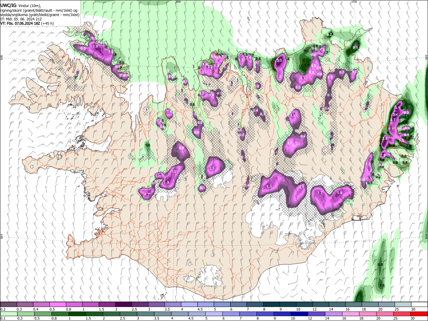
Task: Pick the 0.3–0.4 swatch on the purple scale
Action: click(25, 305)
